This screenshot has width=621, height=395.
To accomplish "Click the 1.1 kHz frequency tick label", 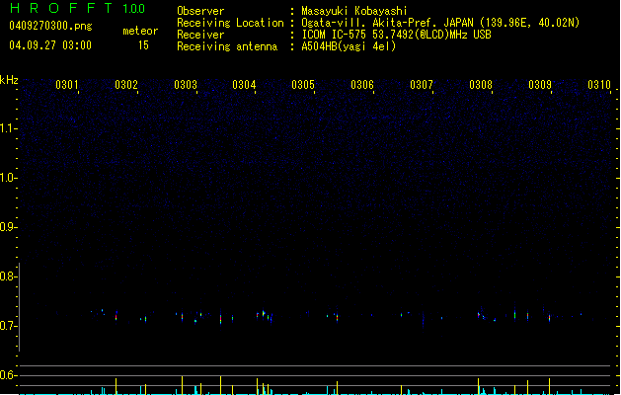I will pyautogui.click(x=8, y=128).
